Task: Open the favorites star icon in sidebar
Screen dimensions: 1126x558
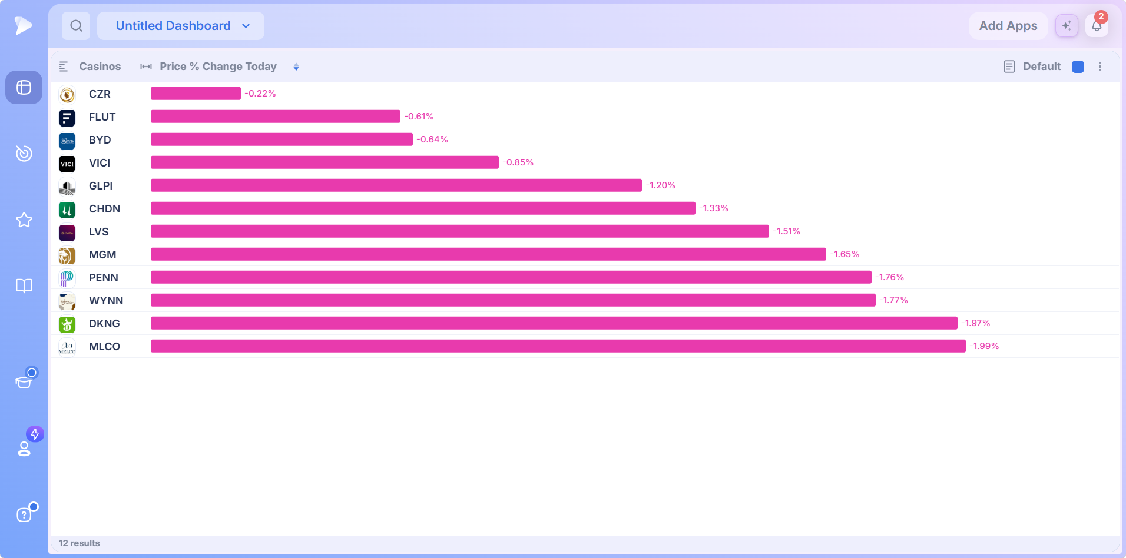Action: (x=24, y=220)
